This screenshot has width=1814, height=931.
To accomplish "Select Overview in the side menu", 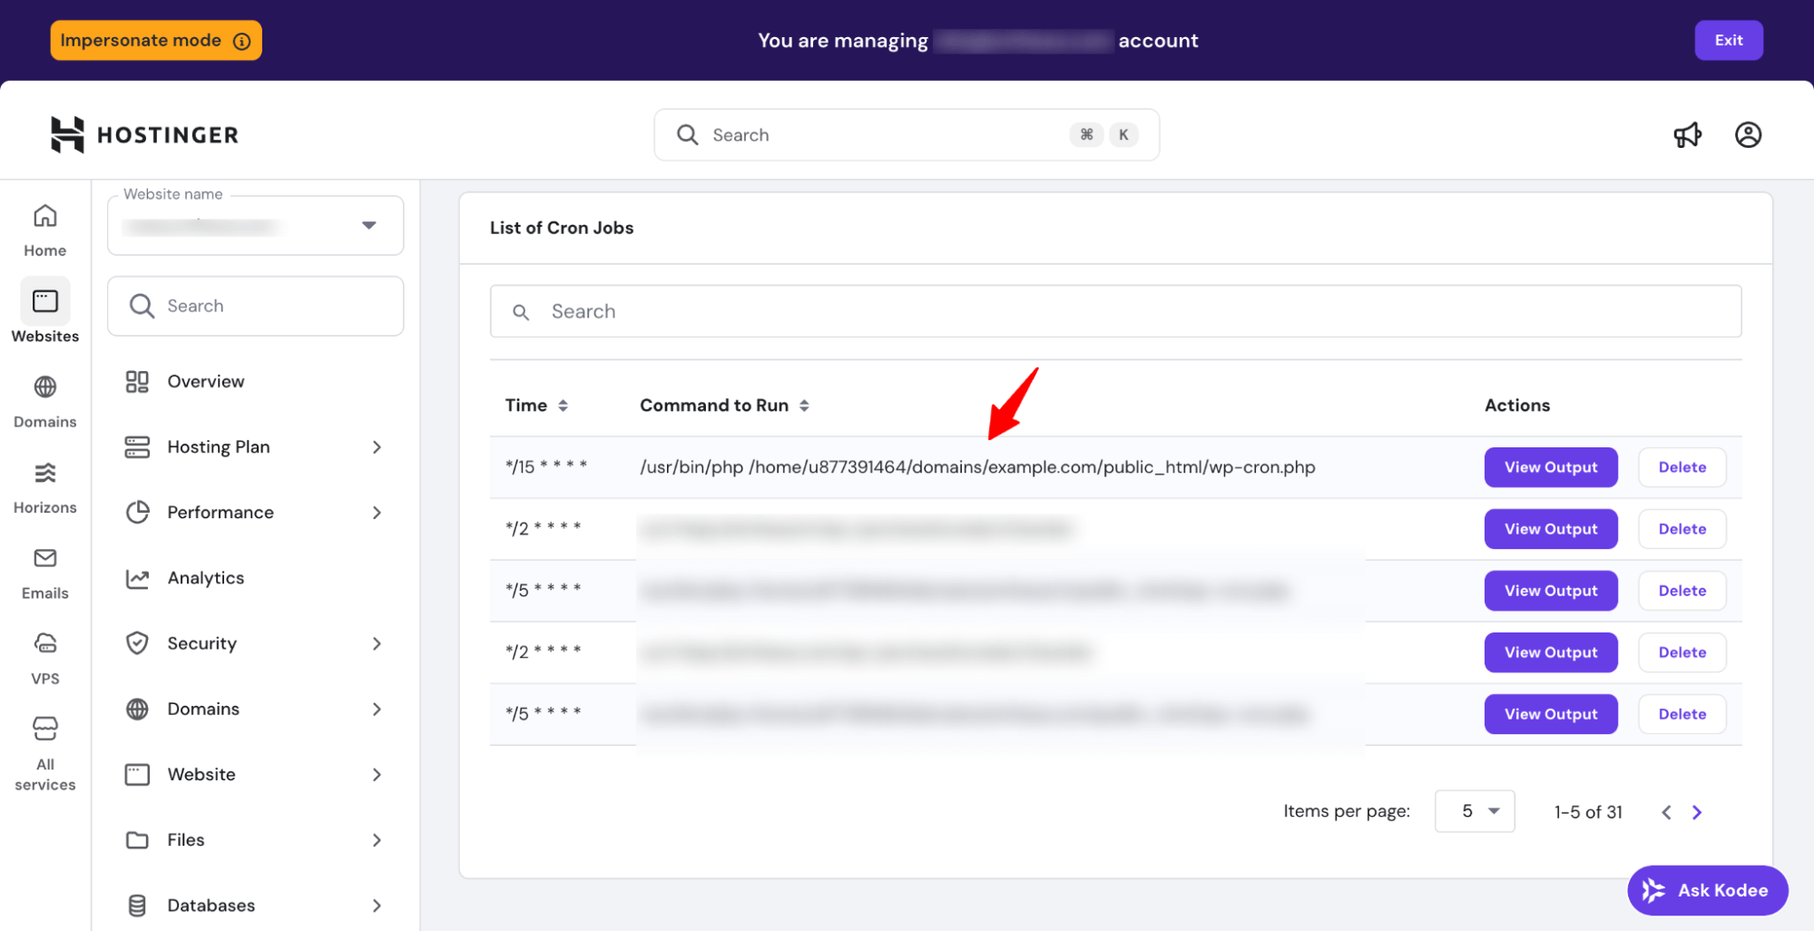I will pos(205,382).
